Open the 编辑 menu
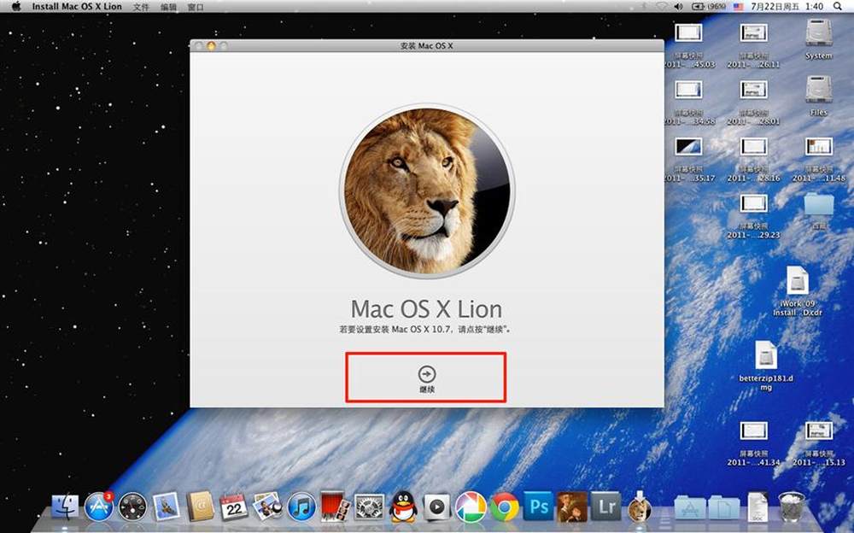Viewport: 854px width, 533px height. [x=169, y=7]
